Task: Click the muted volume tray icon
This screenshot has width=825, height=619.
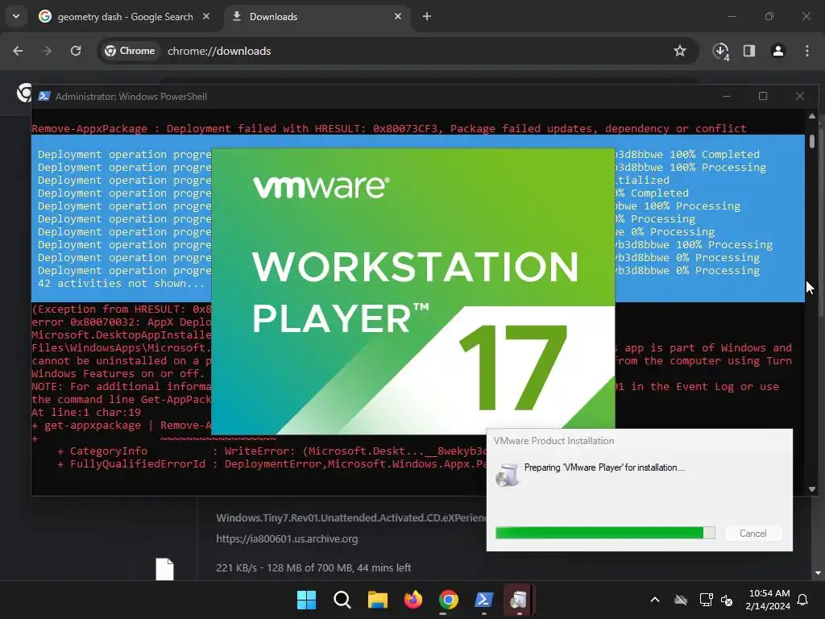Action: [727, 600]
